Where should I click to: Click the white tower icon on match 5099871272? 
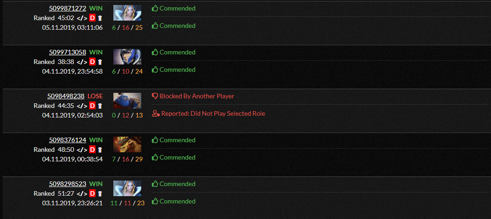pyautogui.click(x=100, y=18)
